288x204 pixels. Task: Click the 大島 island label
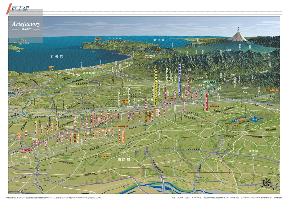pos(18,51)
